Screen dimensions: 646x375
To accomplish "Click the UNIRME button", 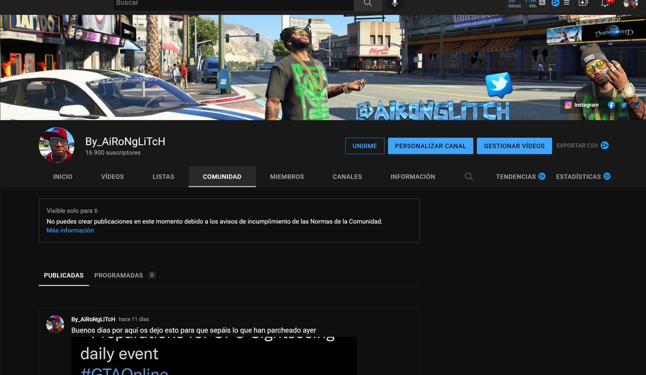I will tap(364, 146).
